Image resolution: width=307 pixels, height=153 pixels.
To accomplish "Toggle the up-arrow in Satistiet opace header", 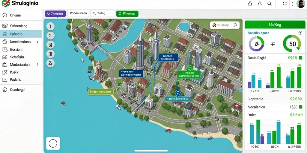I will 300,33.
